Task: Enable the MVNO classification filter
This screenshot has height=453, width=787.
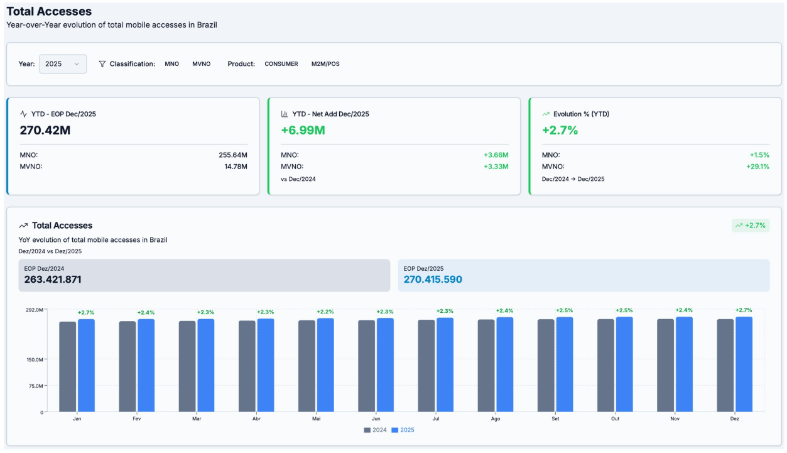Action: click(x=201, y=63)
